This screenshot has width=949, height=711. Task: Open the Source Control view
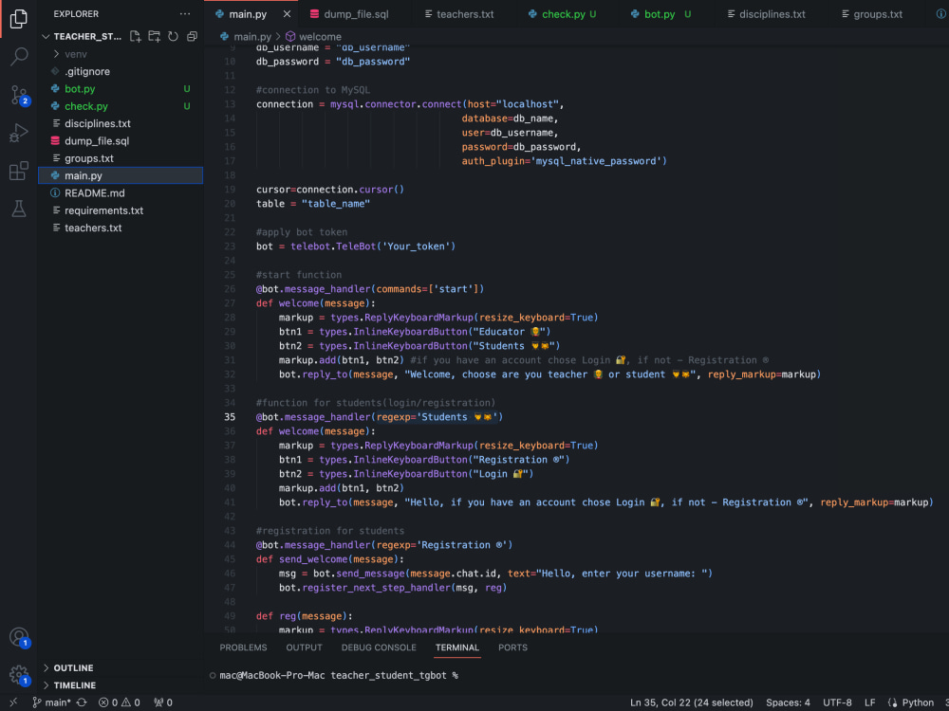click(x=18, y=95)
